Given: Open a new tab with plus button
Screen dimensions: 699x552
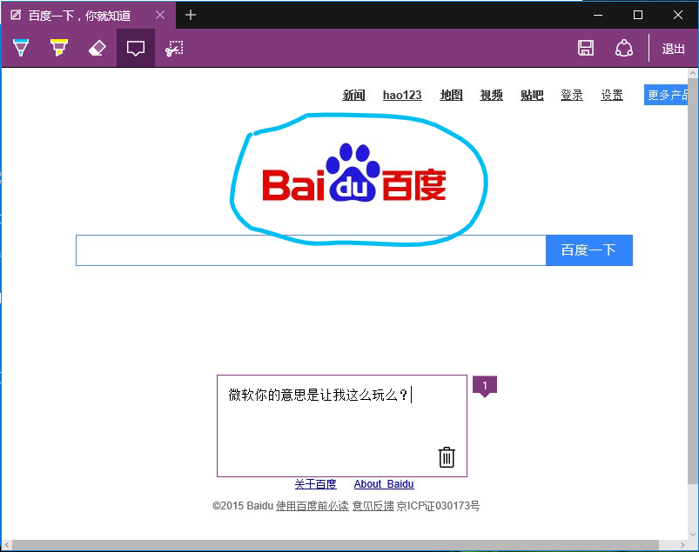Looking at the screenshot, I should click(x=191, y=15).
